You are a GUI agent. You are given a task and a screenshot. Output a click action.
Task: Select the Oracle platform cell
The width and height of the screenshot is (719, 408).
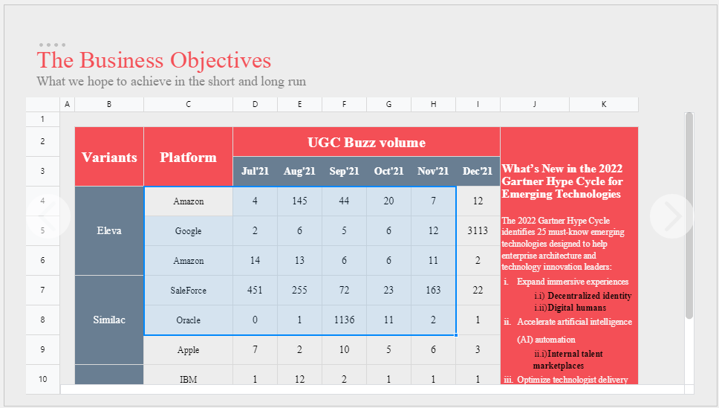[x=188, y=320]
